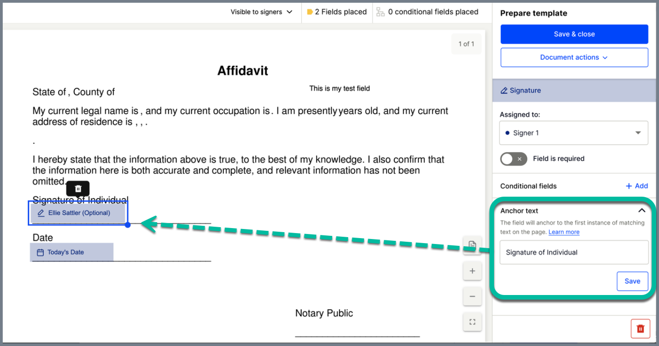Open the Document actions dropdown
The height and width of the screenshot is (346, 659).
click(574, 57)
